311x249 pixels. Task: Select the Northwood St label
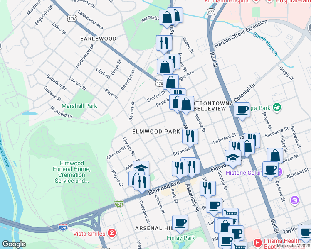click(85, 56)
